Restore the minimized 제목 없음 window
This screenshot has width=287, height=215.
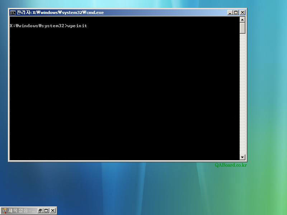[40, 211]
